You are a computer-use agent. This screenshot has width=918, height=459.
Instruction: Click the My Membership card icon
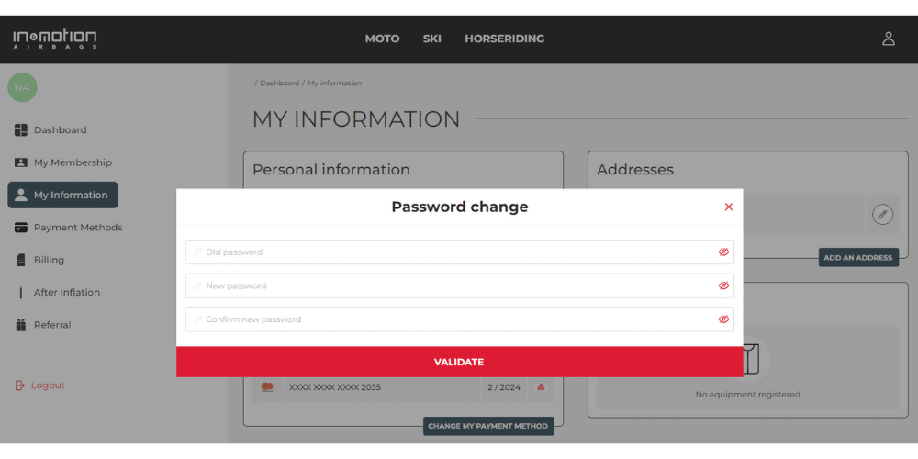[21, 162]
